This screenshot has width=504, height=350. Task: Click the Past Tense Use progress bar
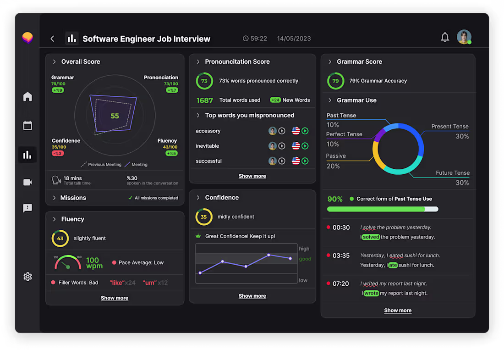pyautogui.click(x=383, y=209)
